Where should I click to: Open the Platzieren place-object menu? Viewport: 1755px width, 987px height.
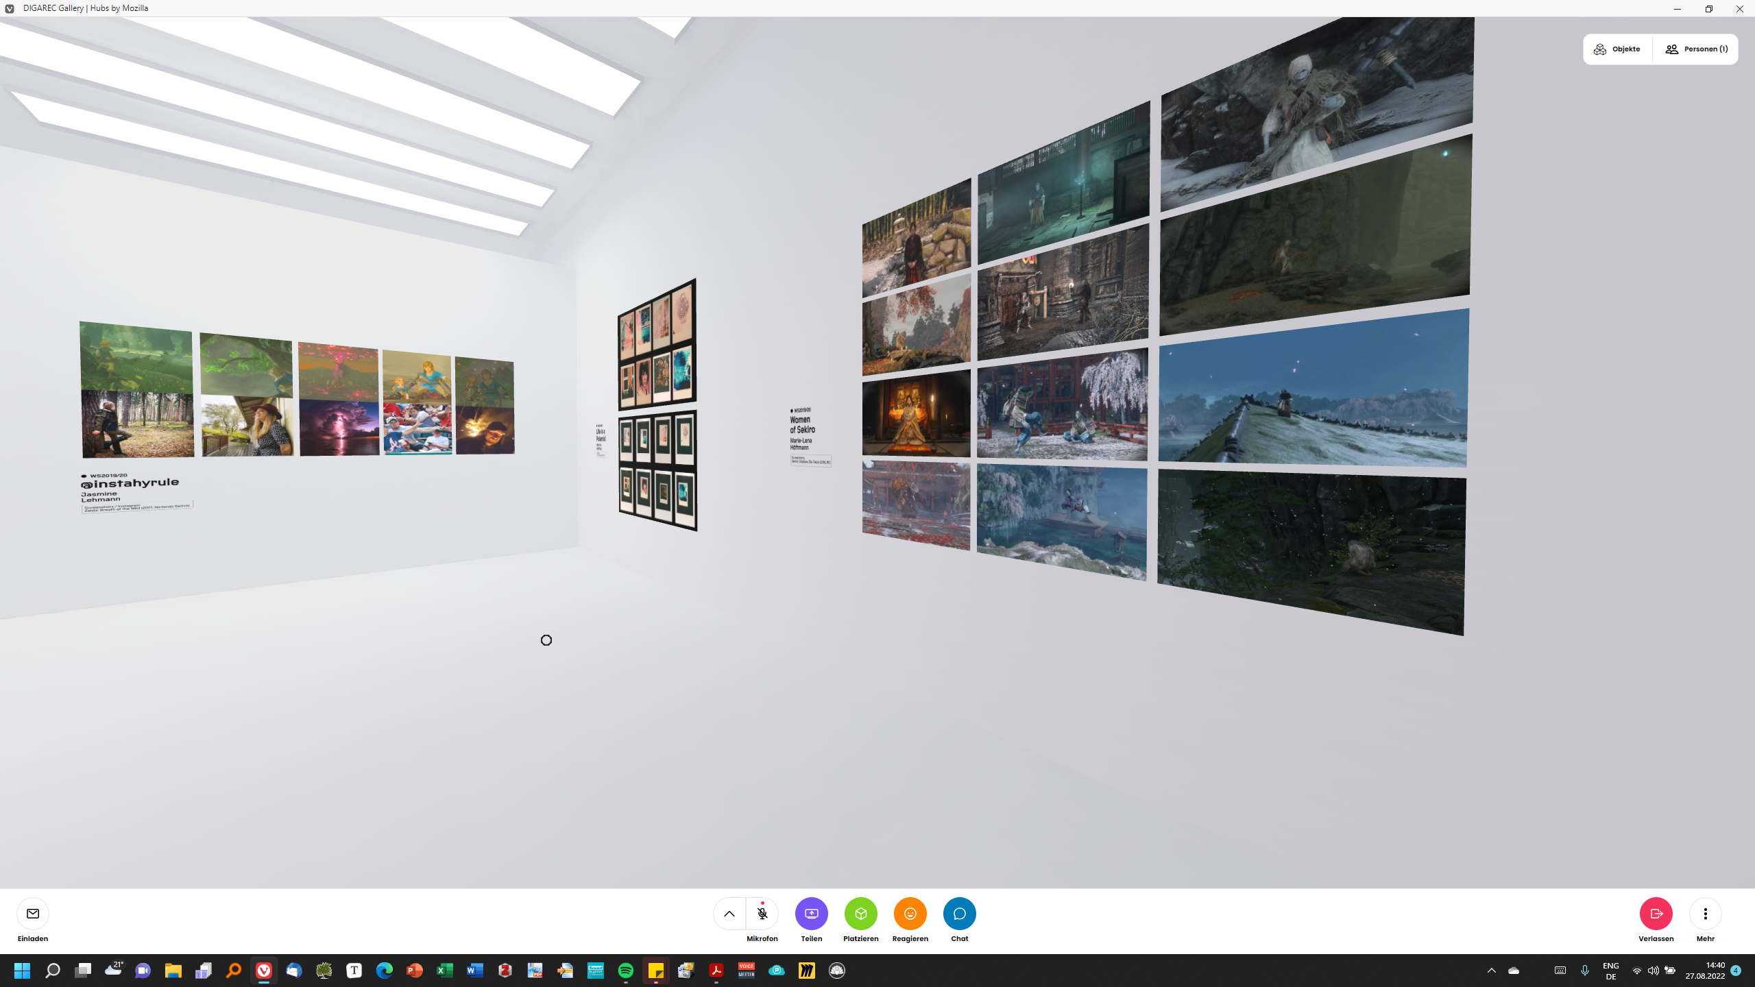click(861, 914)
